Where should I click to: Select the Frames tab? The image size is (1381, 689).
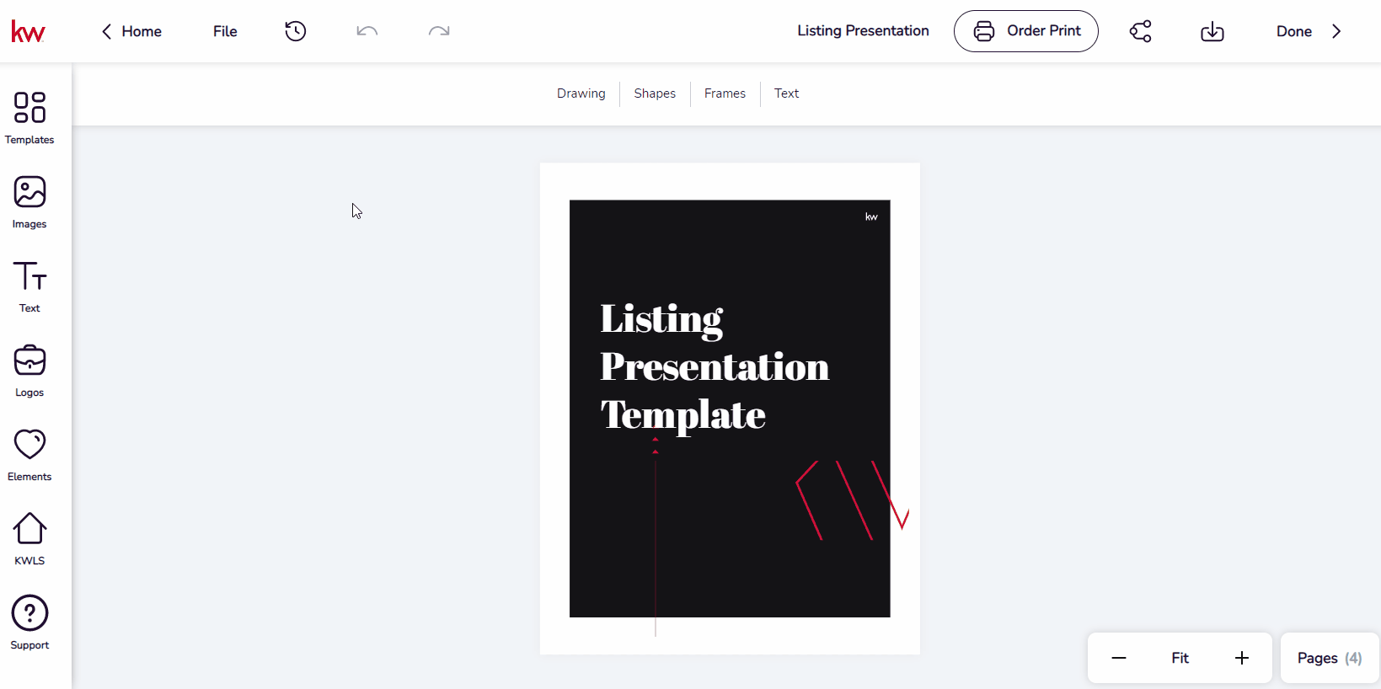click(725, 93)
